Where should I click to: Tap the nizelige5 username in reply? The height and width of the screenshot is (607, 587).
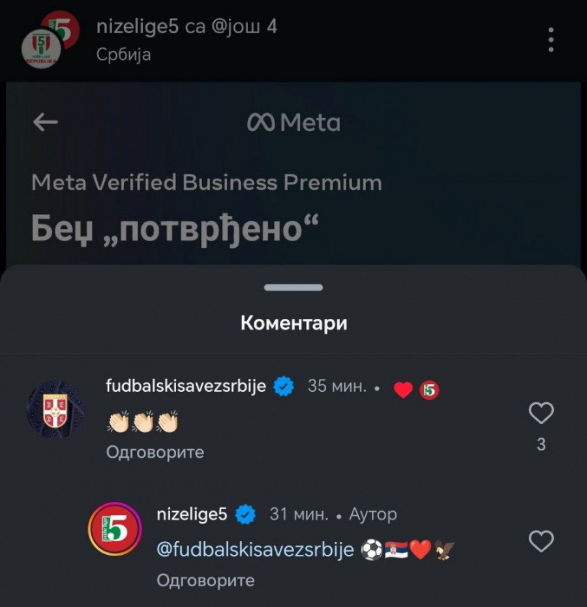tap(192, 514)
